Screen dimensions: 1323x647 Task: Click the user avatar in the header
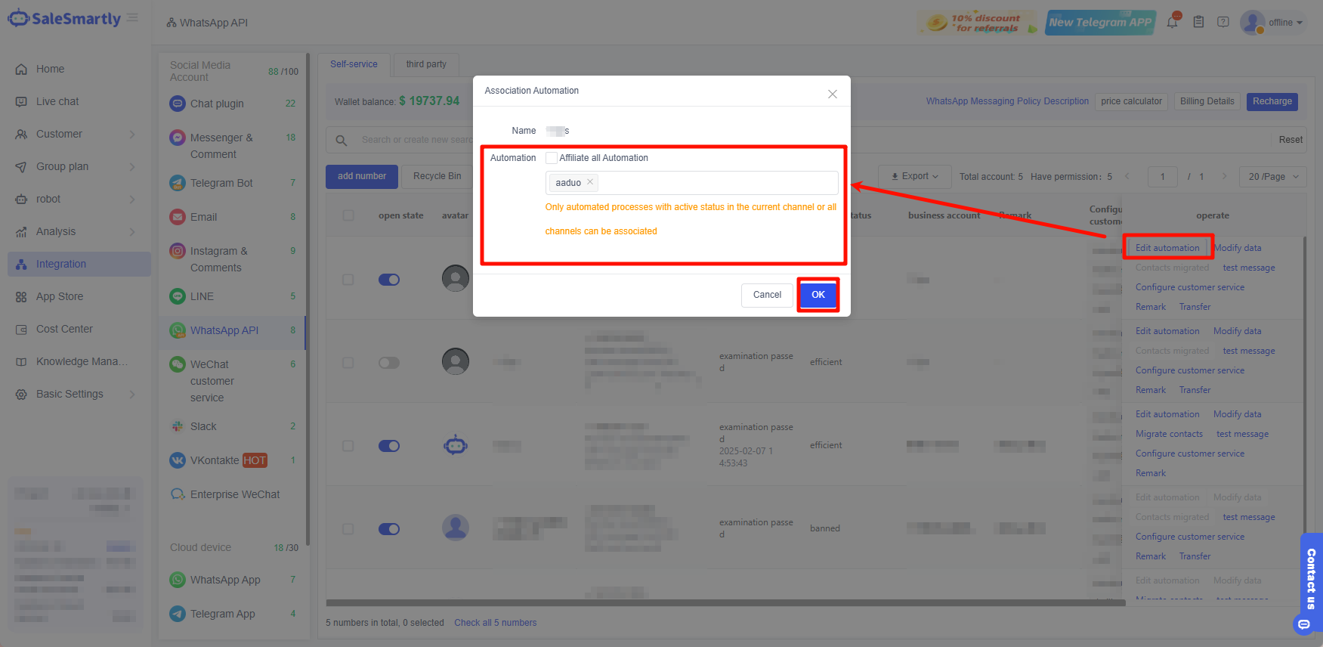1252,22
